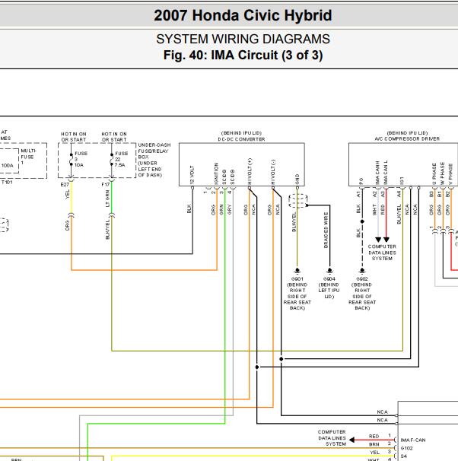458x461 pixels.
Task: Click ground point label 'G904'
Action: pos(329,278)
